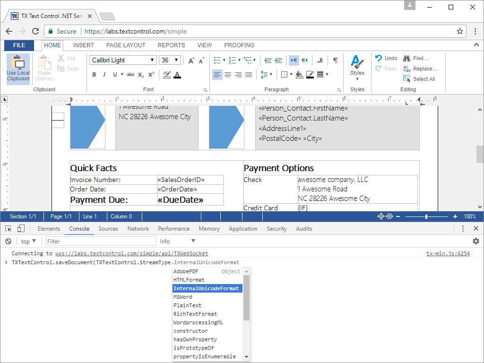Center align the paragraph

tap(228, 75)
